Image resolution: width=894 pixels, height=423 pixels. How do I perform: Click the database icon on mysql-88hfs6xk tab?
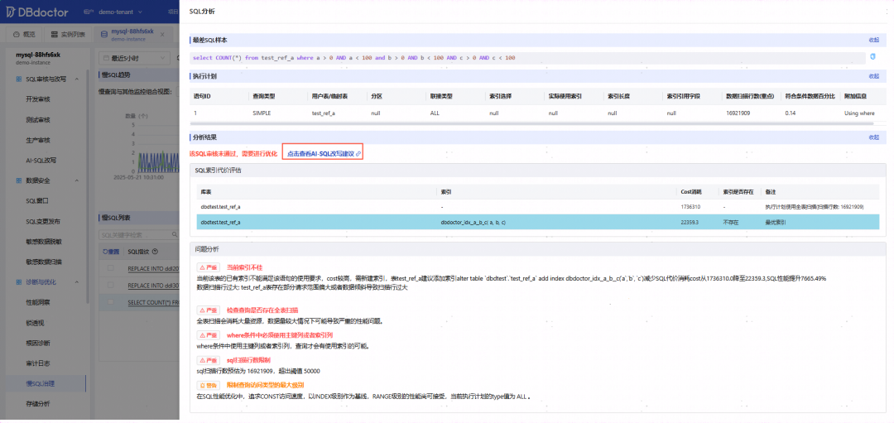coord(103,34)
